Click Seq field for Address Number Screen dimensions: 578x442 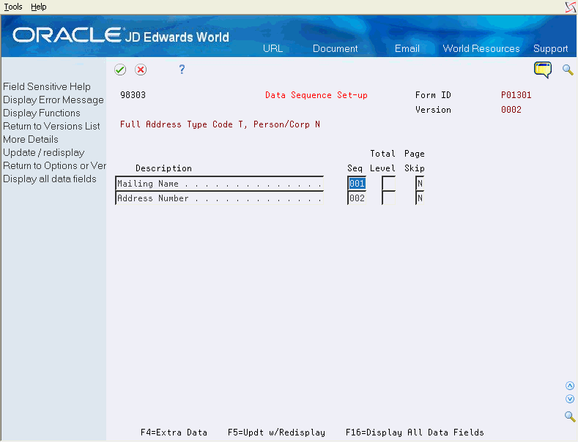[357, 198]
